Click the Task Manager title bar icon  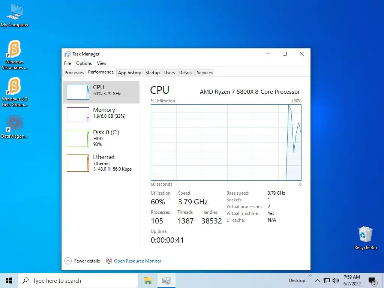67,54
